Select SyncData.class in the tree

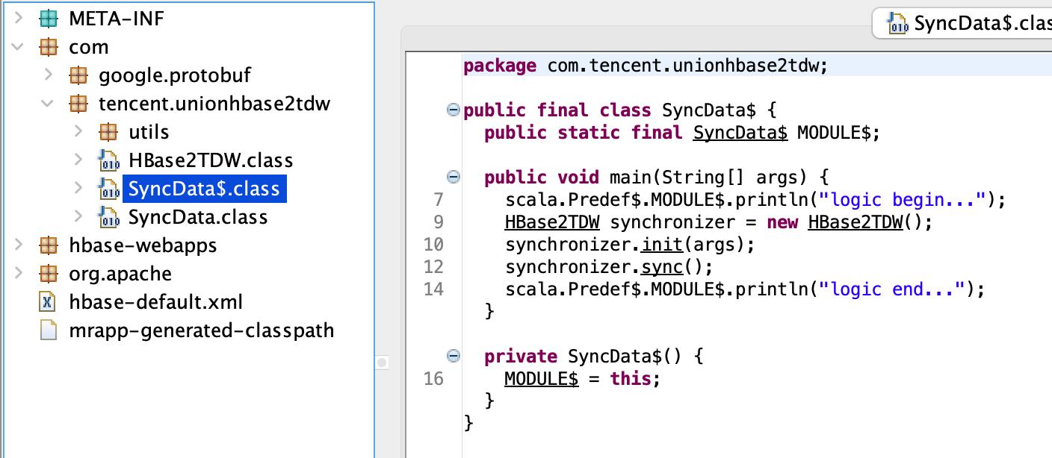click(x=198, y=217)
